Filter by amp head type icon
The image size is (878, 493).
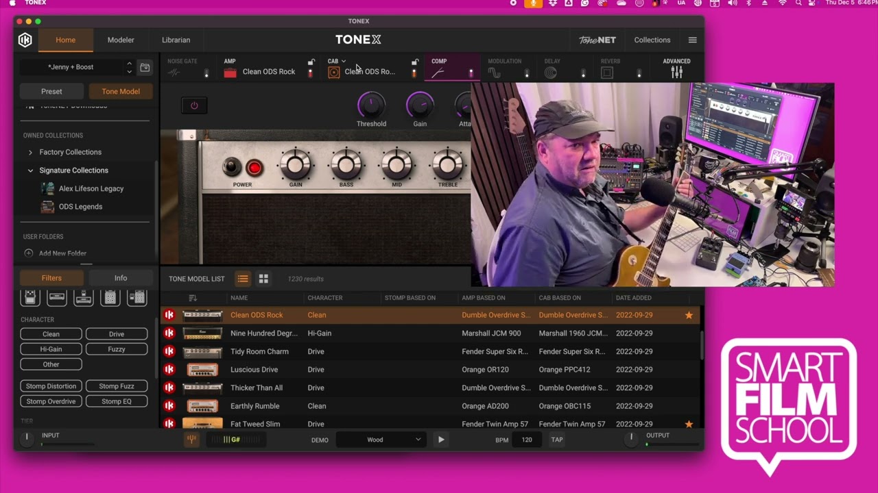click(57, 298)
